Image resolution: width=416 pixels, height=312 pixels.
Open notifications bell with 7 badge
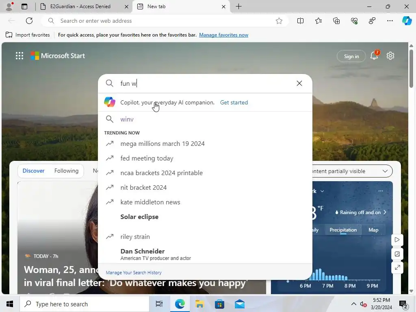coord(374,55)
